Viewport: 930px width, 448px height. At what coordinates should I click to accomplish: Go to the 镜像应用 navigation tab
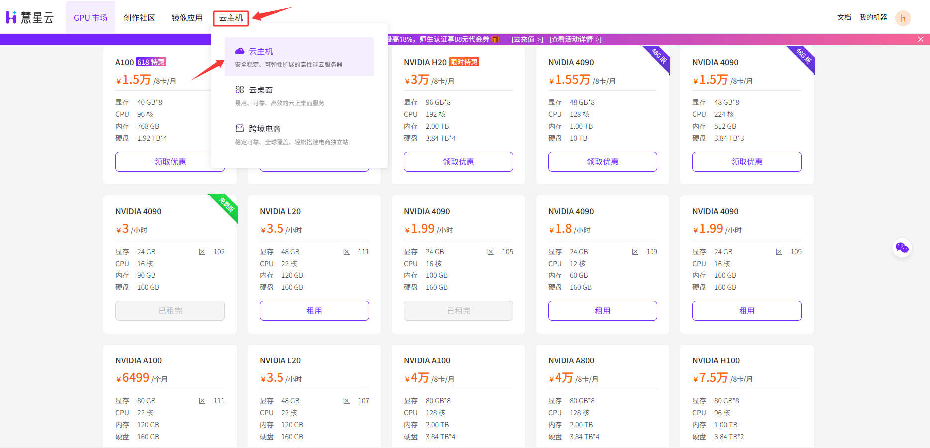[x=187, y=18]
